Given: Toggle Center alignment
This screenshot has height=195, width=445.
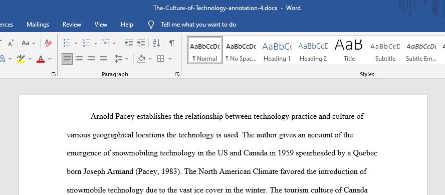Looking at the screenshot, I should (79, 59).
